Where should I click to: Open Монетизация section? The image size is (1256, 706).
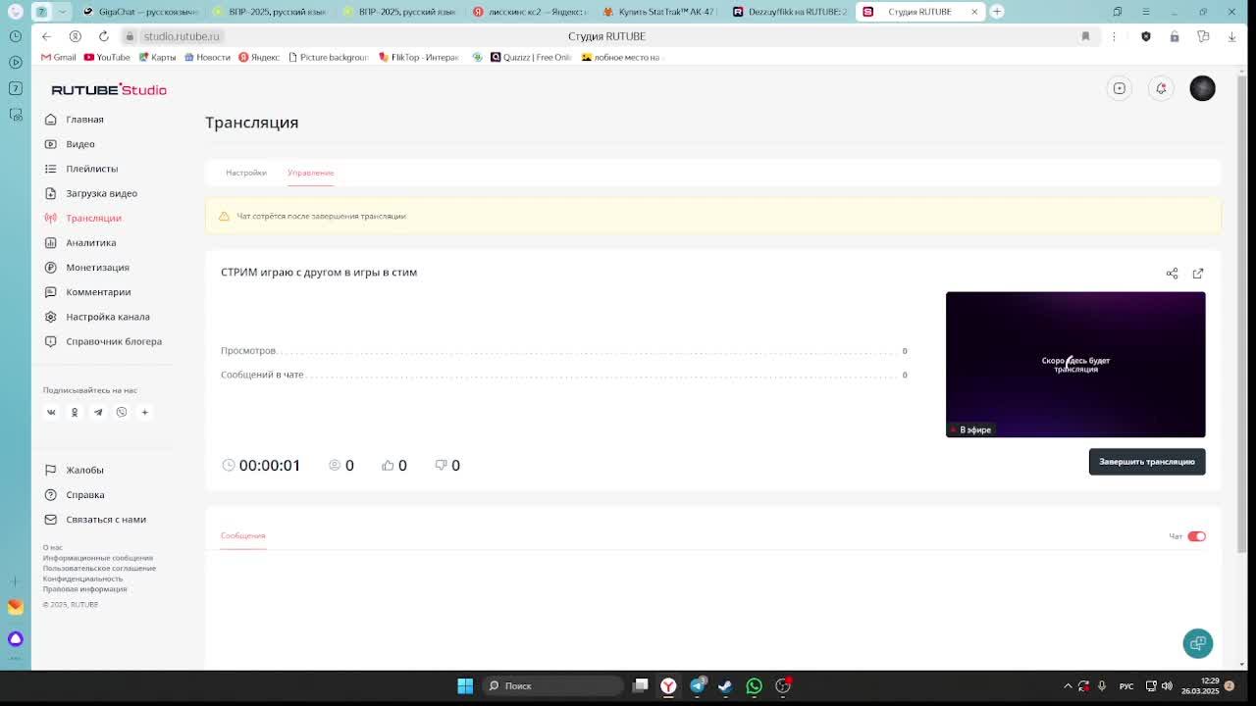97,267
